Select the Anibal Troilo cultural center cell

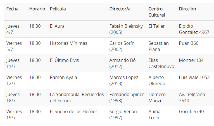[x=155, y=115]
